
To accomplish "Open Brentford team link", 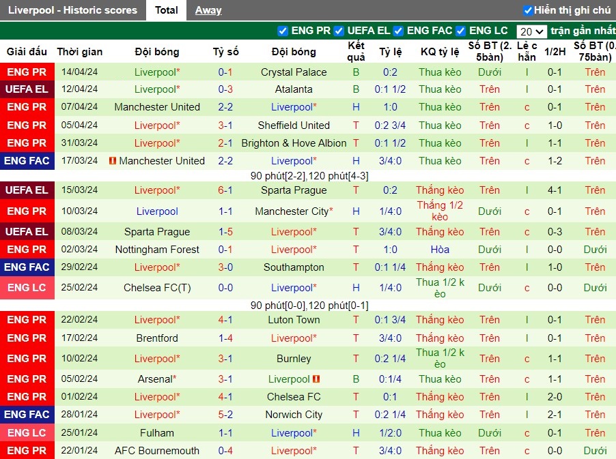I will coord(157,338).
